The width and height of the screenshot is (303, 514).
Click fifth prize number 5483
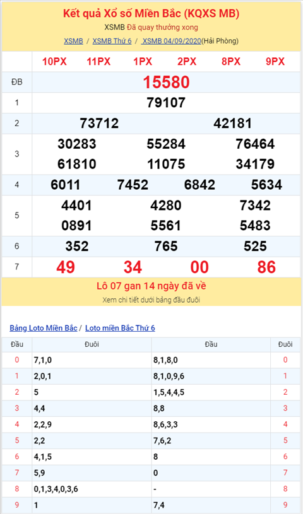(255, 226)
